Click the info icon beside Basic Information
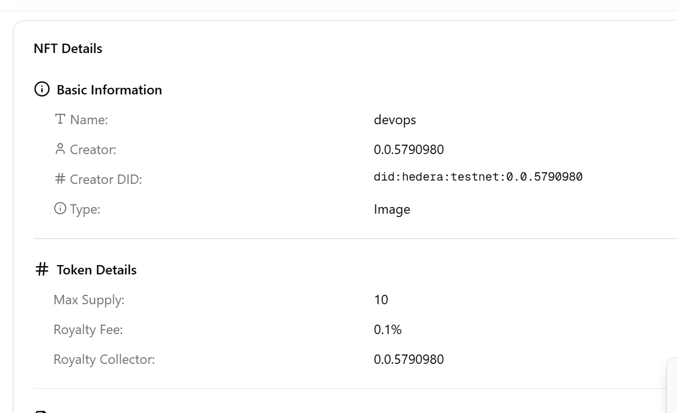Viewport: 677px width, 413px height. tap(42, 89)
